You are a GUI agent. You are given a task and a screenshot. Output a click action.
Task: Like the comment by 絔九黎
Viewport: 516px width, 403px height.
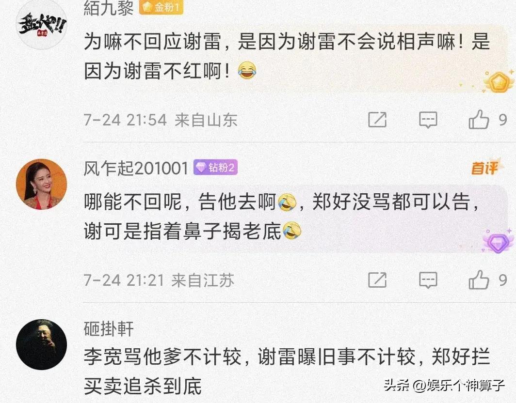479,119
